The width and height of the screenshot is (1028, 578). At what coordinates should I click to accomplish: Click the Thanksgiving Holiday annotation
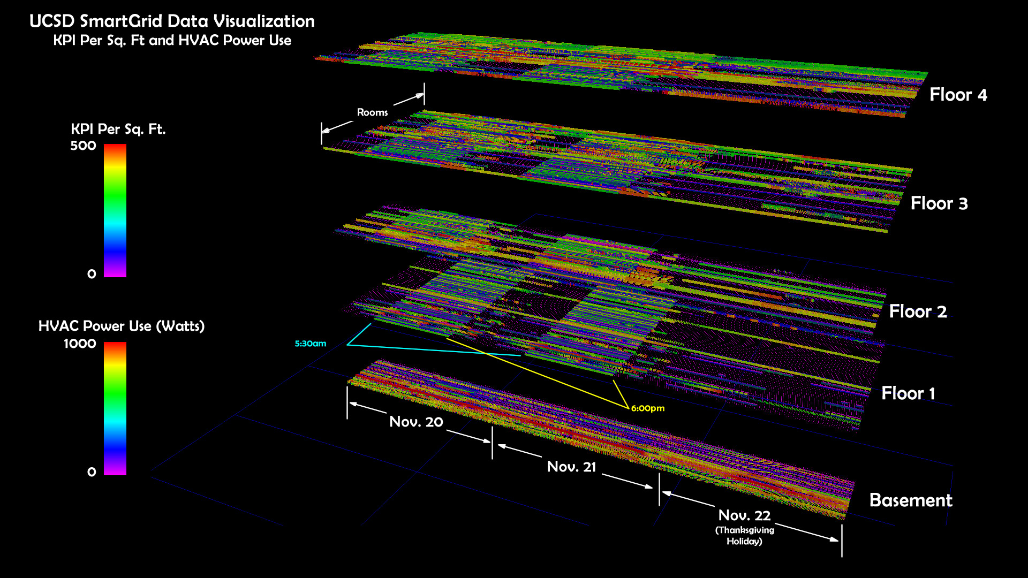(x=744, y=536)
